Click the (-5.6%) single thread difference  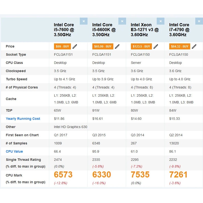(98, 166)
